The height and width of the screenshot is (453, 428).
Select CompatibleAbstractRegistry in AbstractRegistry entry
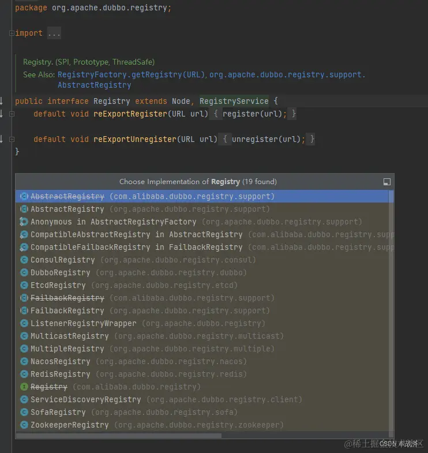click(x=202, y=234)
